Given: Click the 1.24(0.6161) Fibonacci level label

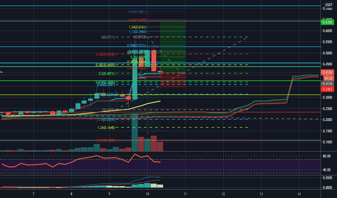Looking at the screenshot, I should click(x=137, y=27).
